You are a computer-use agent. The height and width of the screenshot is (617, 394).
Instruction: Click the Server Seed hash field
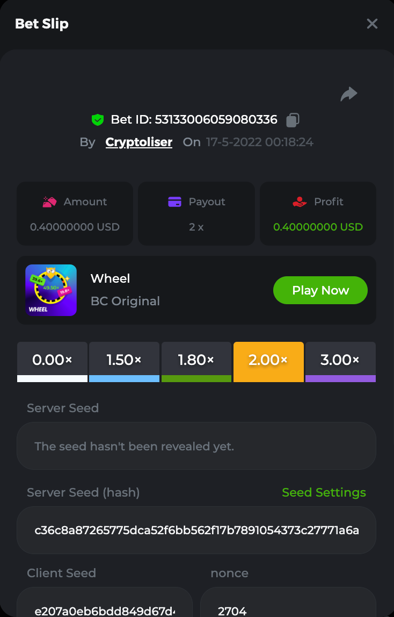(196, 530)
